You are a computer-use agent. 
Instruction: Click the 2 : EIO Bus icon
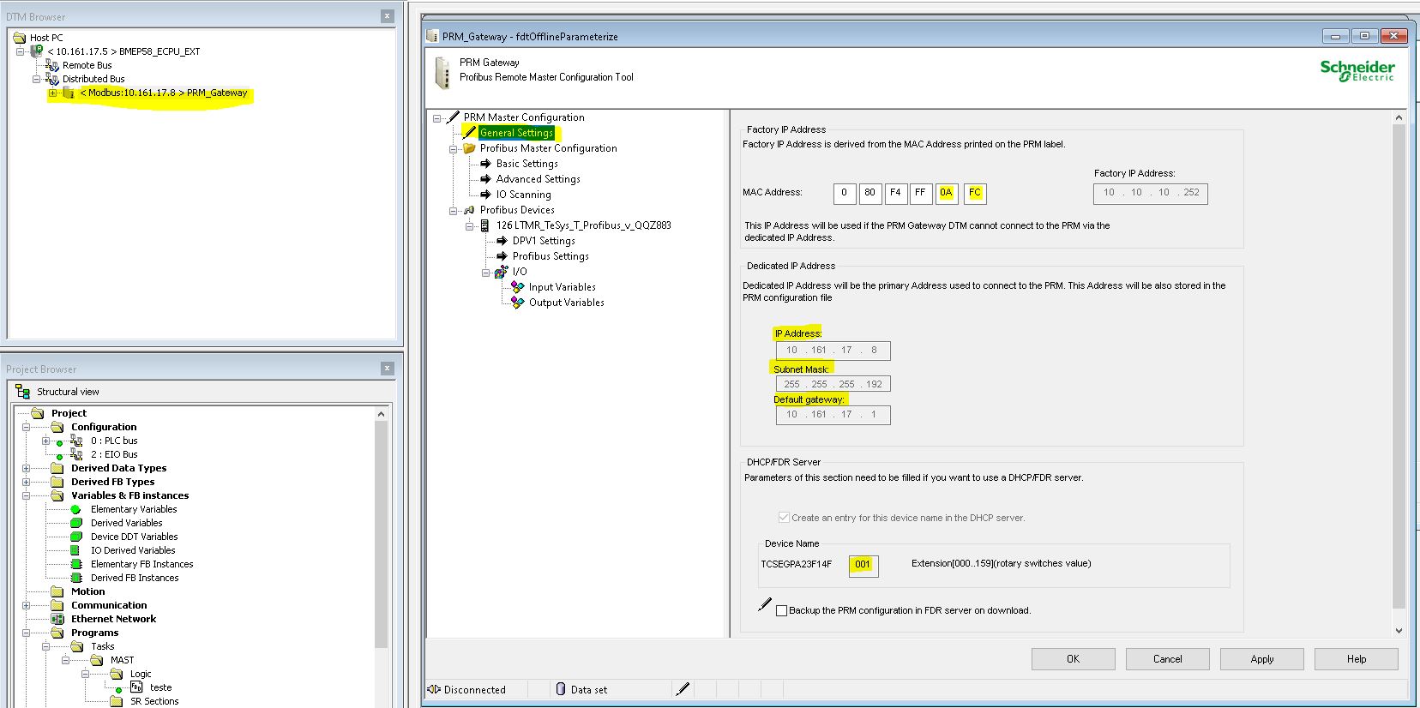coord(76,454)
